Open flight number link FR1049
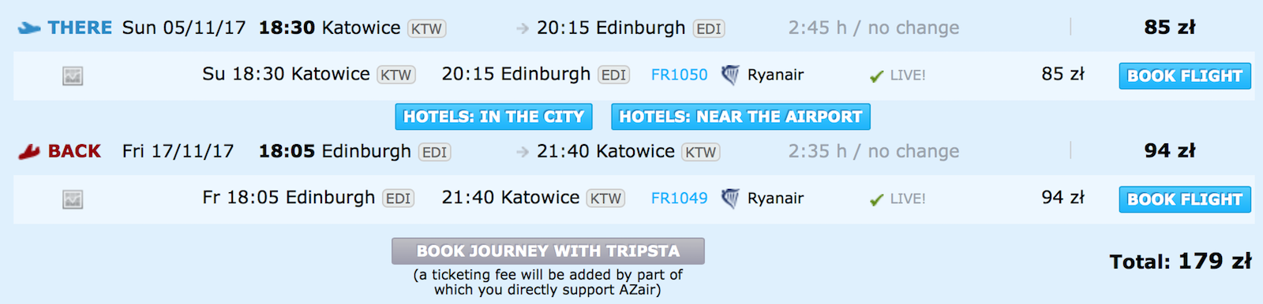The image size is (1263, 304). (x=679, y=198)
